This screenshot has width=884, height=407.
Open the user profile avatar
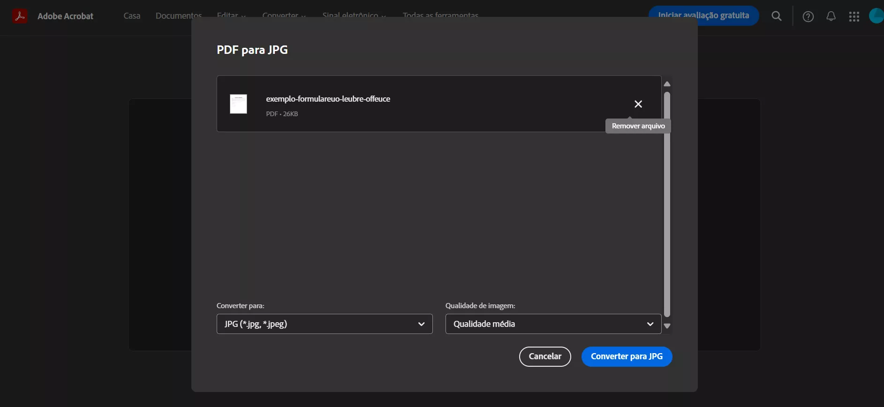pyautogui.click(x=876, y=16)
